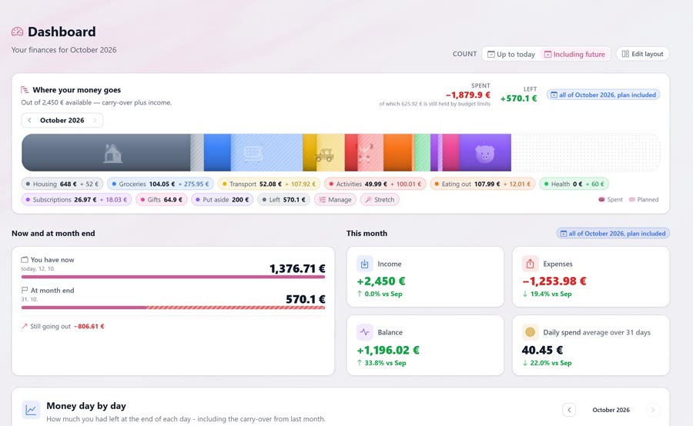Select the Activities category chip
Image resolution: width=693 pixels, height=426 pixels.
pos(375,184)
